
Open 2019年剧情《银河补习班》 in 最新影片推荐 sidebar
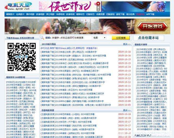point(151,74)
